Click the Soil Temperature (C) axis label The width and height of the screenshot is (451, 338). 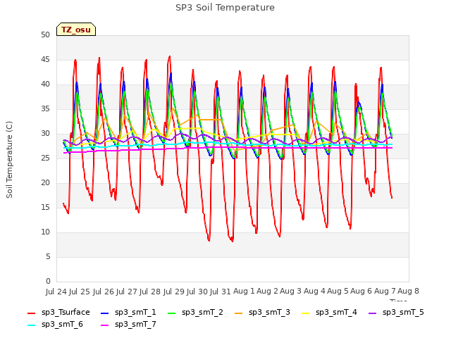click(9, 160)
